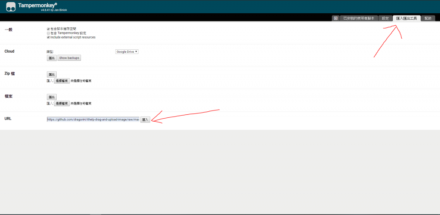The image size is (440, 215).
Task: Open the Google Drive cloud type dropdown
Action: click(x=127, y=52)
